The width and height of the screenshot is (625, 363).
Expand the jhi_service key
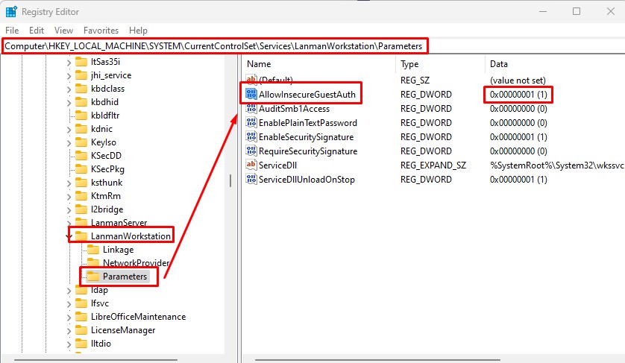click(x=69, y=76)
